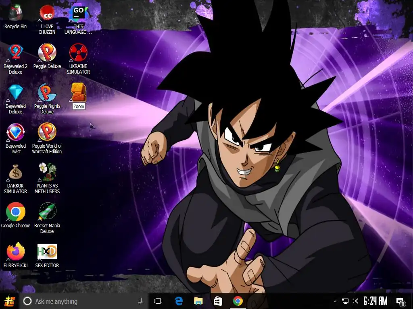
Task: Switch to Chrome on the taskbar
Action: coord(238,301)
